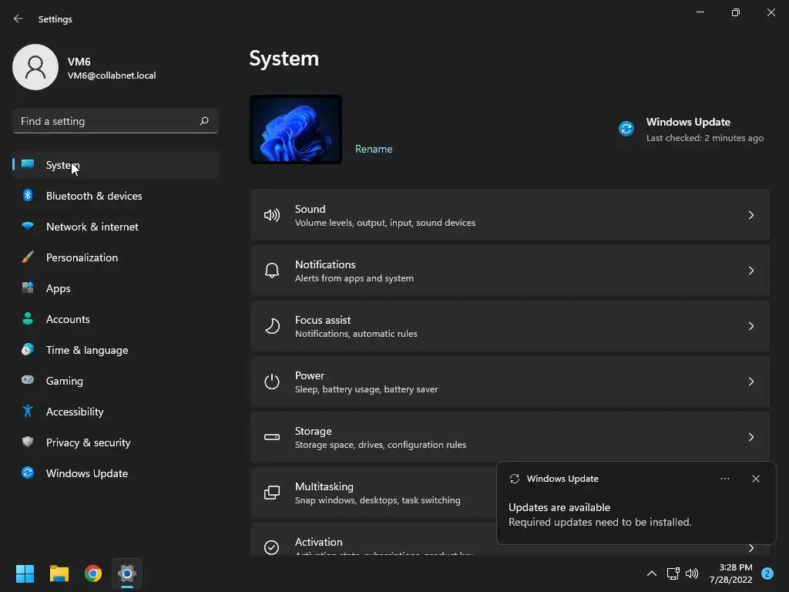Click the Find a setting search box
Screen dimensions: 789x592
[106, 121]
